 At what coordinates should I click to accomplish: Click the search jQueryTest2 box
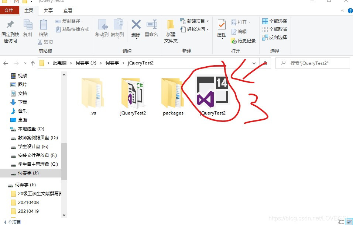[x=313, y=63]
